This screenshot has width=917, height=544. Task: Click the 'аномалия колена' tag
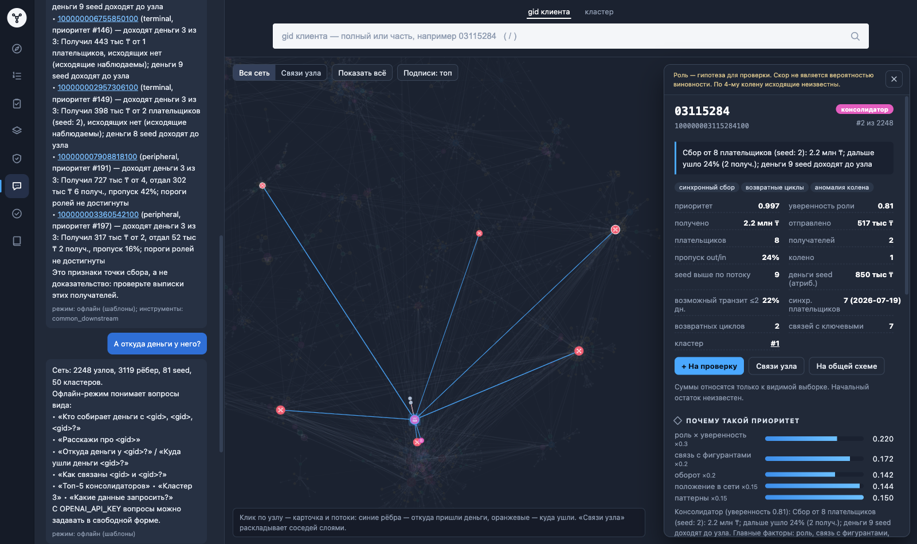[841, 187]
